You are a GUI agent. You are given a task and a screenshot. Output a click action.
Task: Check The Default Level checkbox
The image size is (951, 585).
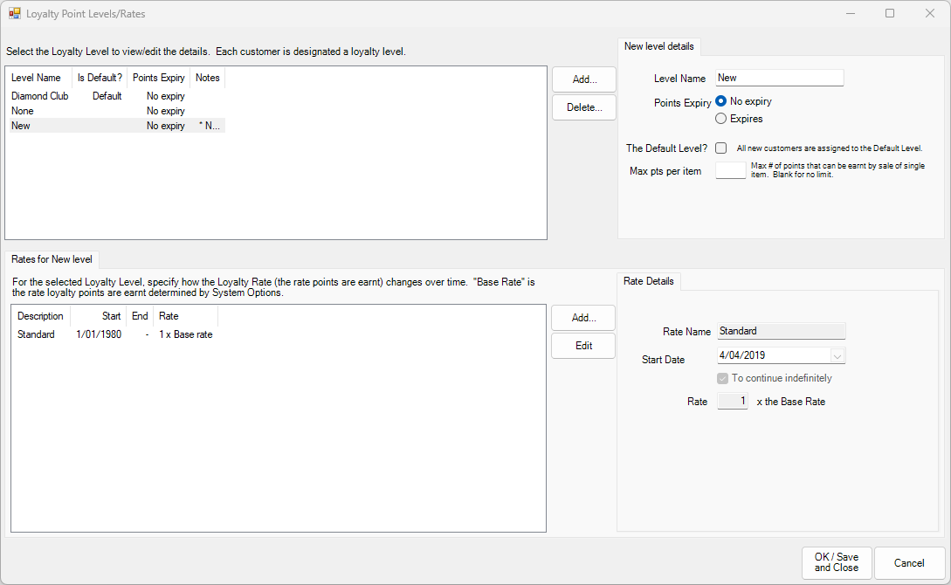(x=720, y=148)
